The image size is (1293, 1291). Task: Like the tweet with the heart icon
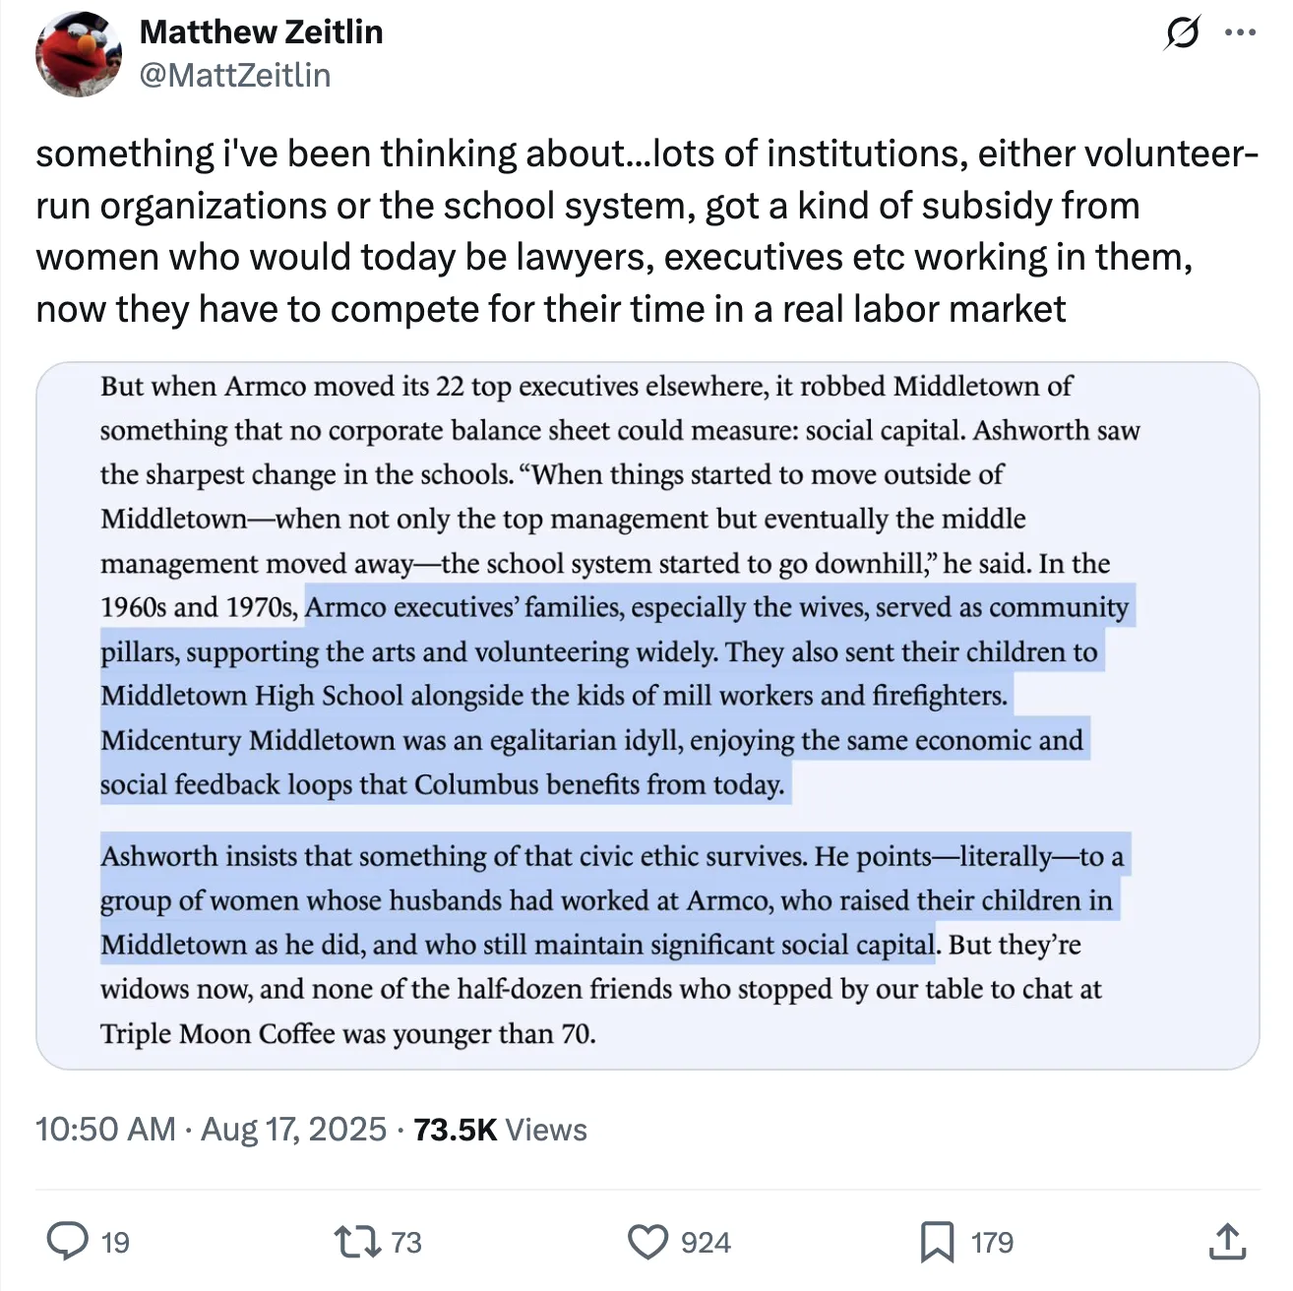[x=647, y=1242]
